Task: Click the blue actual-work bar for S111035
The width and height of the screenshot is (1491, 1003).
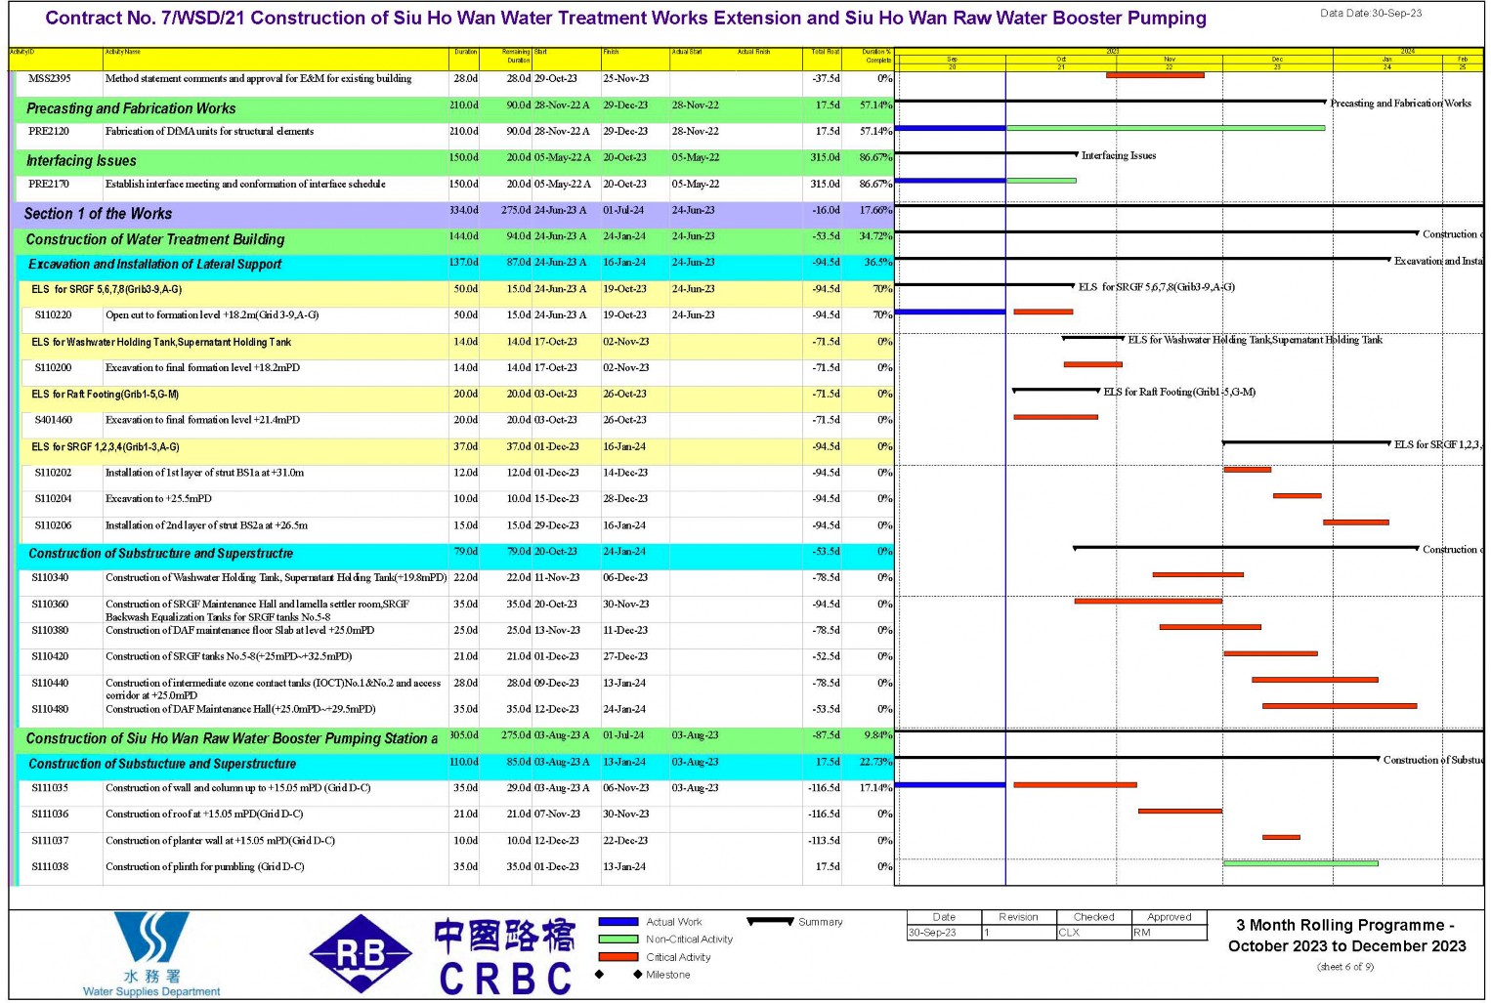Action: [950, 784]
